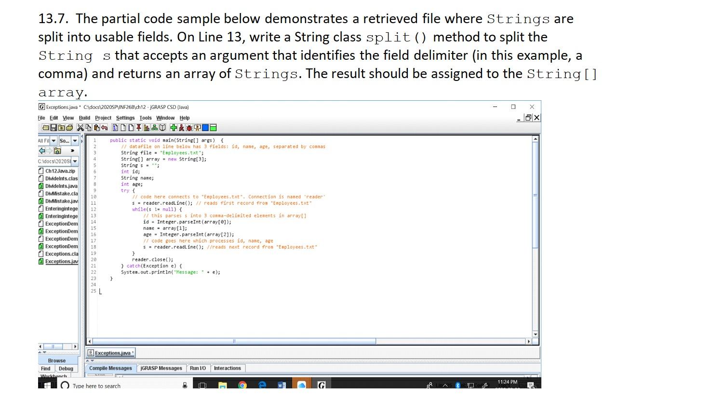The height and width of the screenshot is (399, 712).
Task: Click the Generate UML diagram icon
Action: (155, 128)
